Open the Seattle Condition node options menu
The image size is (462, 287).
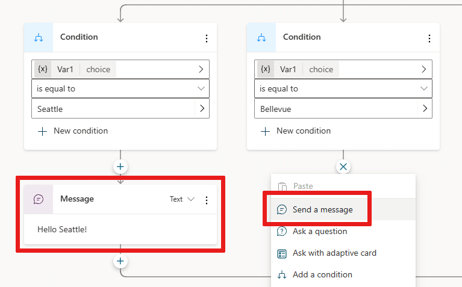coord(207,39)
